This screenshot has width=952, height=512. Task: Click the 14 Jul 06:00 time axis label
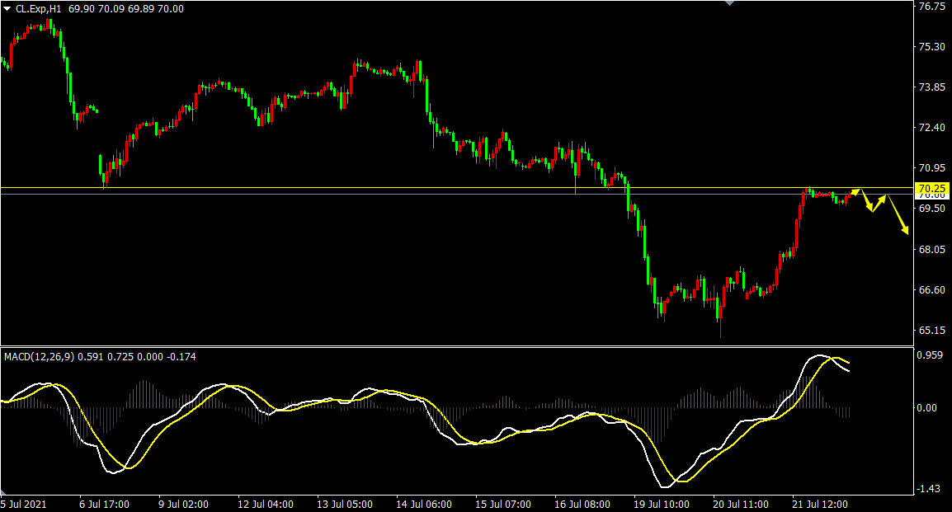point(424,504)
